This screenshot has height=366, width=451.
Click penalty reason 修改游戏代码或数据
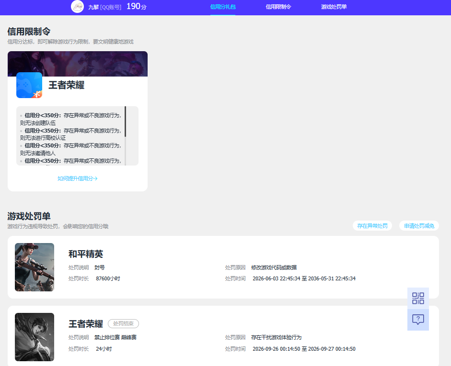[274, 267]
